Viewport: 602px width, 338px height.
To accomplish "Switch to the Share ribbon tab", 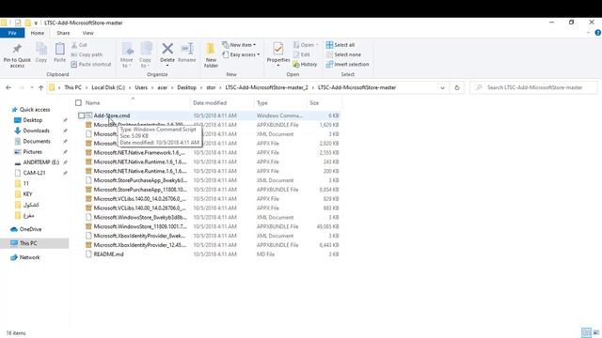I will 63,33.
